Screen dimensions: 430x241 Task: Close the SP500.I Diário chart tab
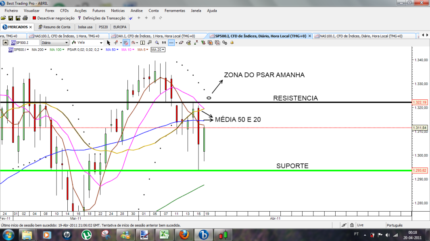[310, 36]
